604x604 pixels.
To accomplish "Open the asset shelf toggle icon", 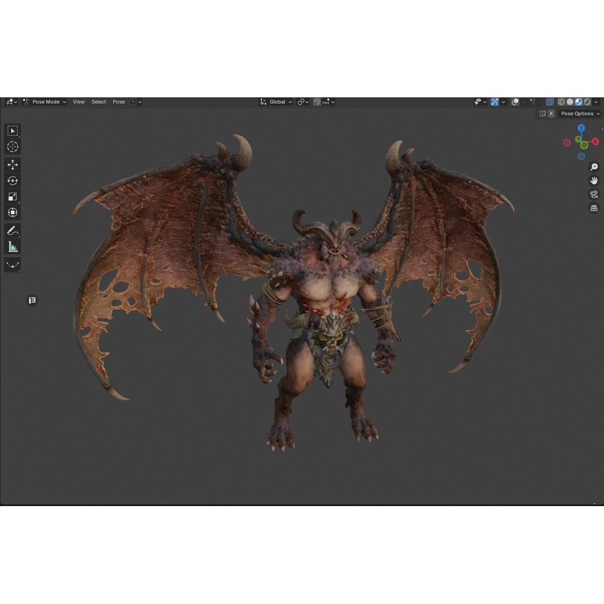I will pyautogui.click(x=32, y=300).
